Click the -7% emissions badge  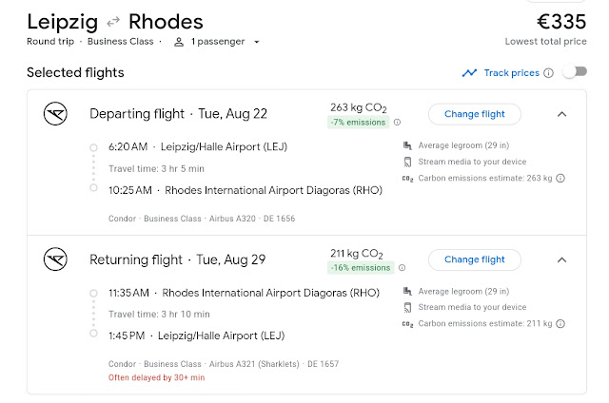tap(360, 122)
